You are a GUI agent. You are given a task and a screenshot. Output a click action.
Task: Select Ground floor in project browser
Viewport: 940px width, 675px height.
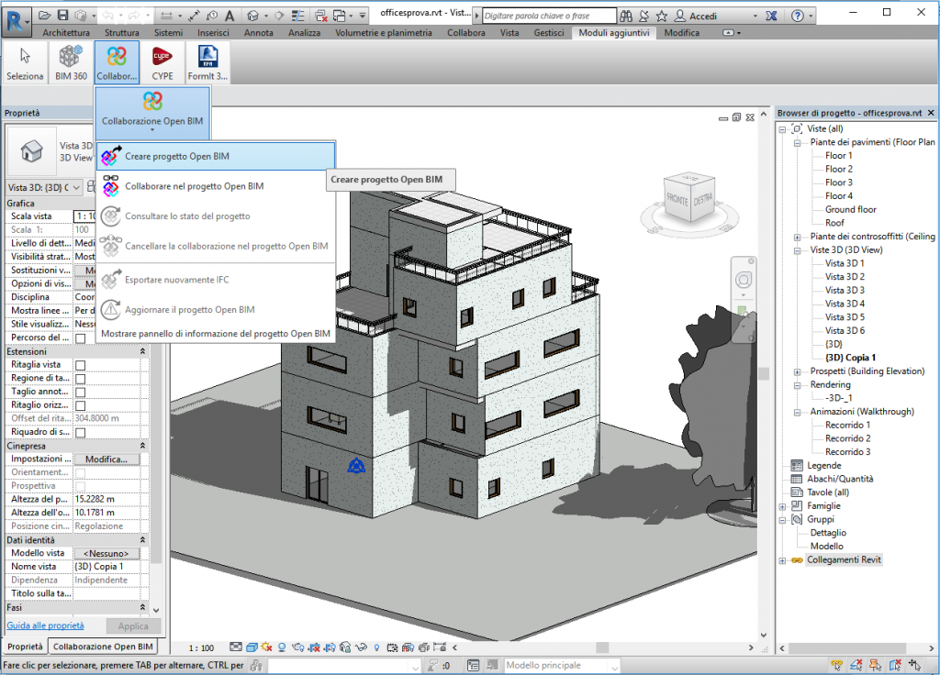click(x=850, y=209)
